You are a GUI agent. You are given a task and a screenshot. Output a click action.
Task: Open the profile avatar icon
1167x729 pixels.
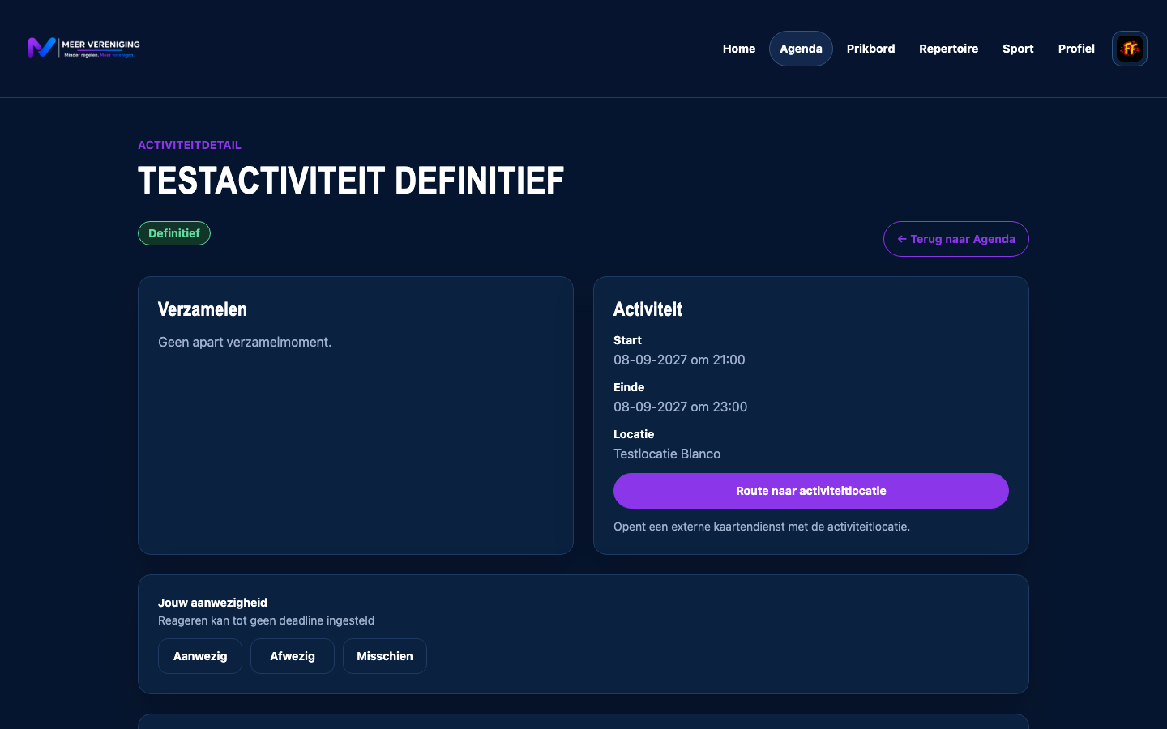[x=1130, y=49]
